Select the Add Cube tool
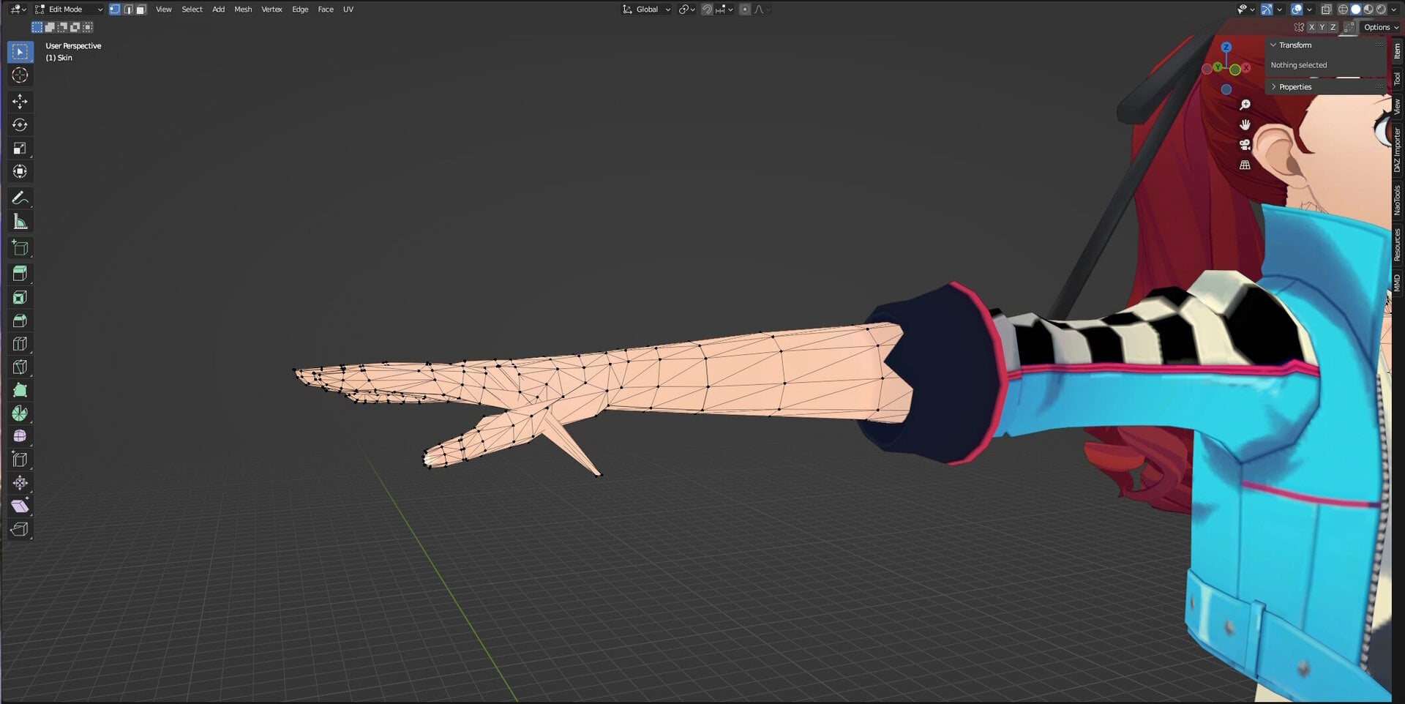This screenshot has height=704, width=1405. point(20,247)
